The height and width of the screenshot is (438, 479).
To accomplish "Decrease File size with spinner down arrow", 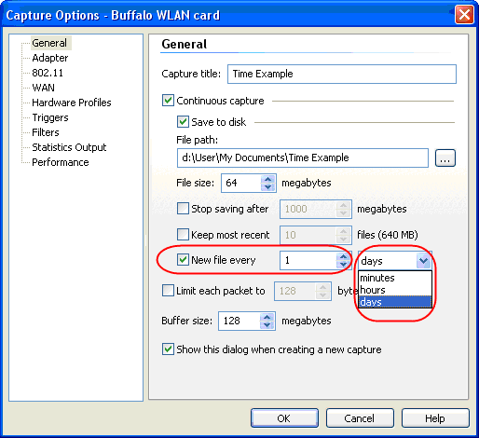I will [267, 186].
